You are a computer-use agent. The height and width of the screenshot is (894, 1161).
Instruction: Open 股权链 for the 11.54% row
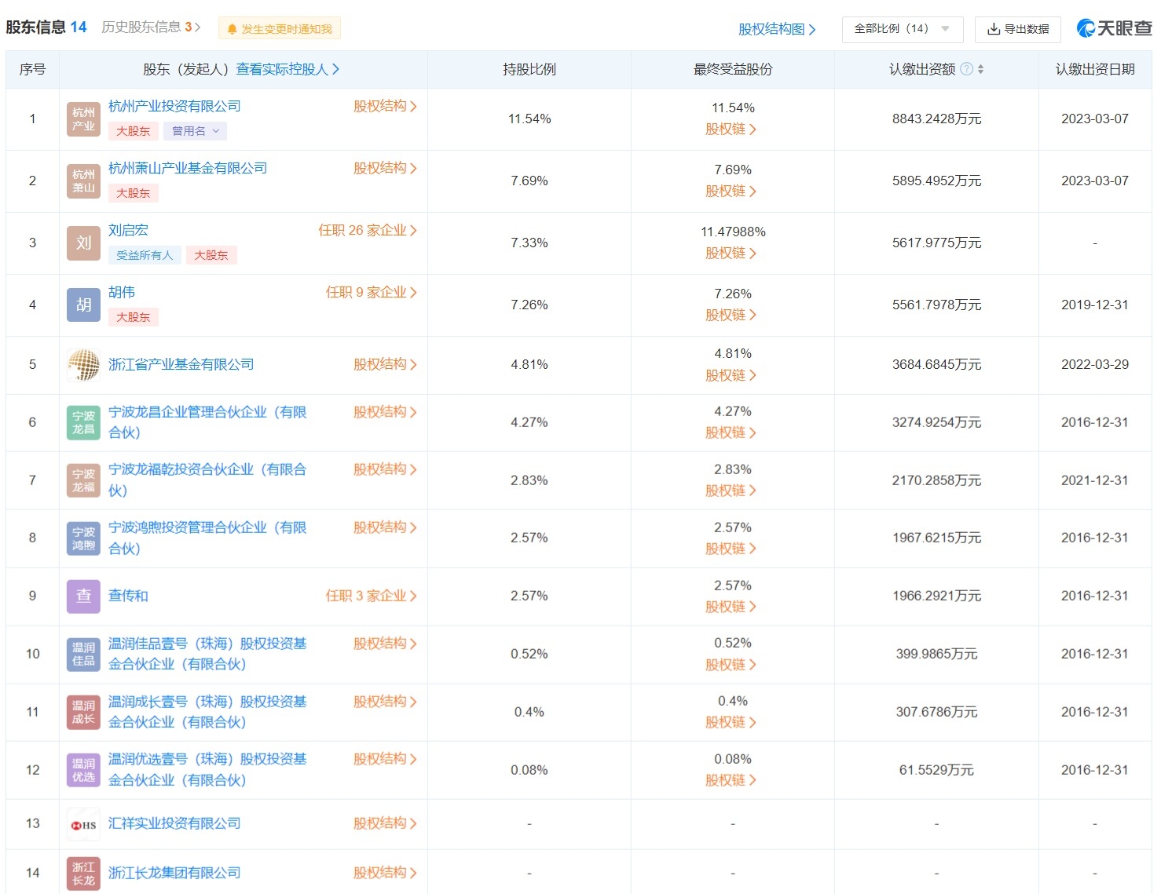pyautogui.click(x=731, y=130)
